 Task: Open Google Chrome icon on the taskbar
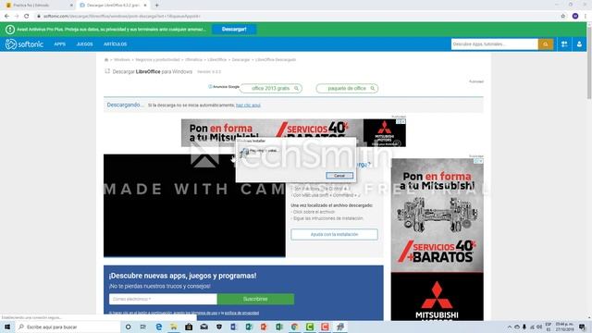294,327
